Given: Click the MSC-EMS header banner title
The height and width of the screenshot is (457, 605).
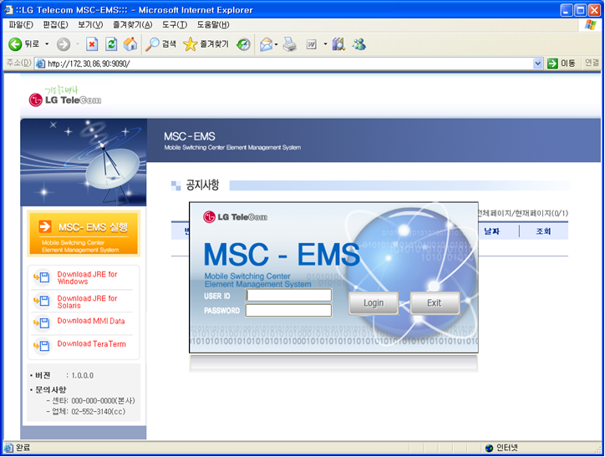Looking at the screenshot, I should (190, 136).
